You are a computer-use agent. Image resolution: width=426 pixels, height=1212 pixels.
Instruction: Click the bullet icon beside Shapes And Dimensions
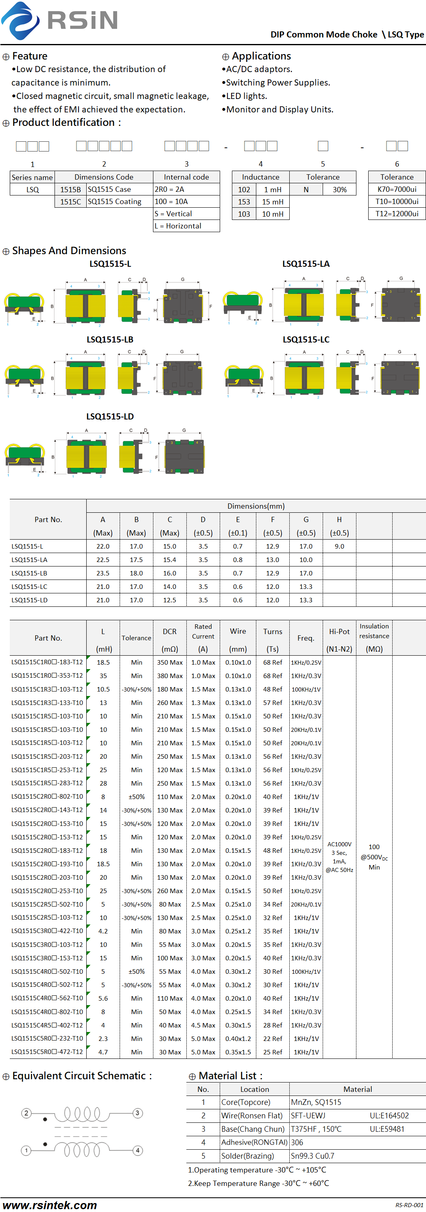point(6,252)
